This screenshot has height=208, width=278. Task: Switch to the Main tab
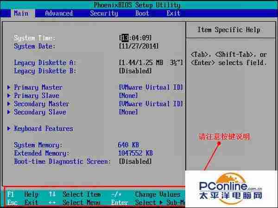(21, 13)
